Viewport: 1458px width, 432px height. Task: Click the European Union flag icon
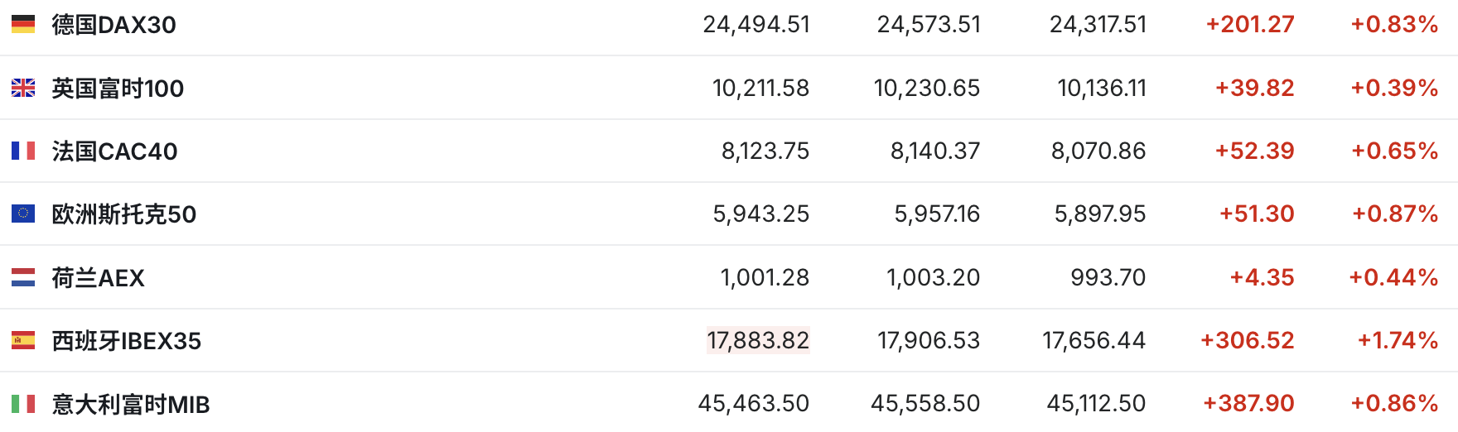click(x=23, y=214)
